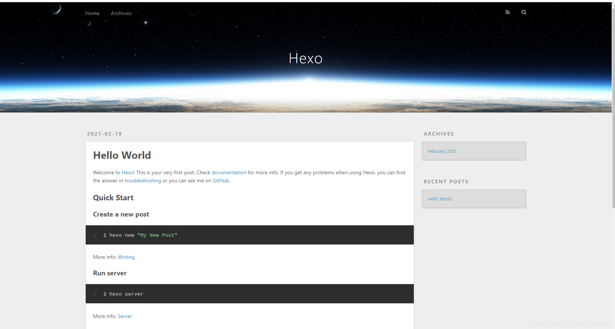Click the hexo server code line

pyautogui.click(x=123, y=294)
